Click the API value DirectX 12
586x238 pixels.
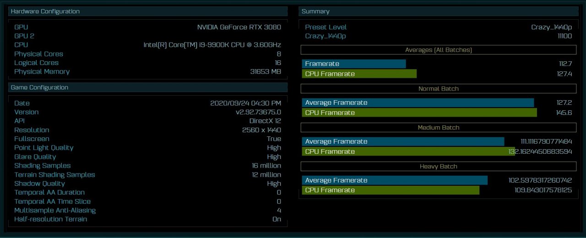[265, 121]
